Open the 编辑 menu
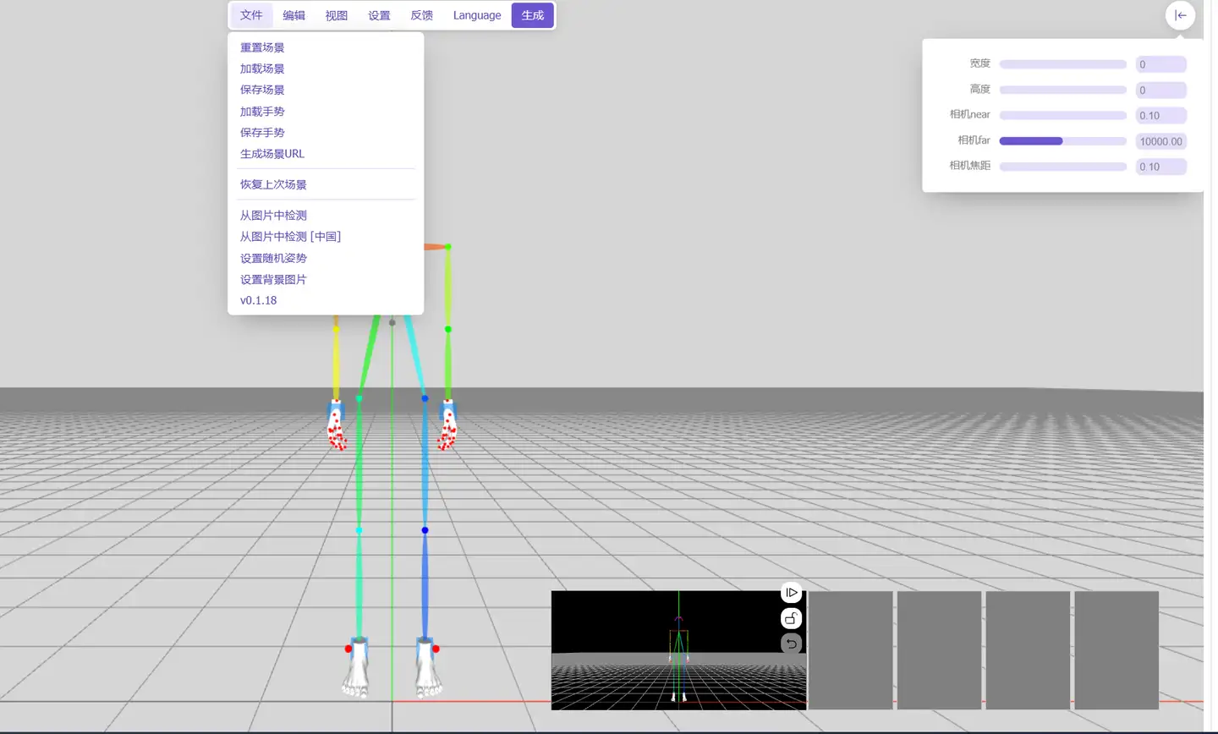The width and height of the screenshot is (1218, 734). tap(294, 15)
